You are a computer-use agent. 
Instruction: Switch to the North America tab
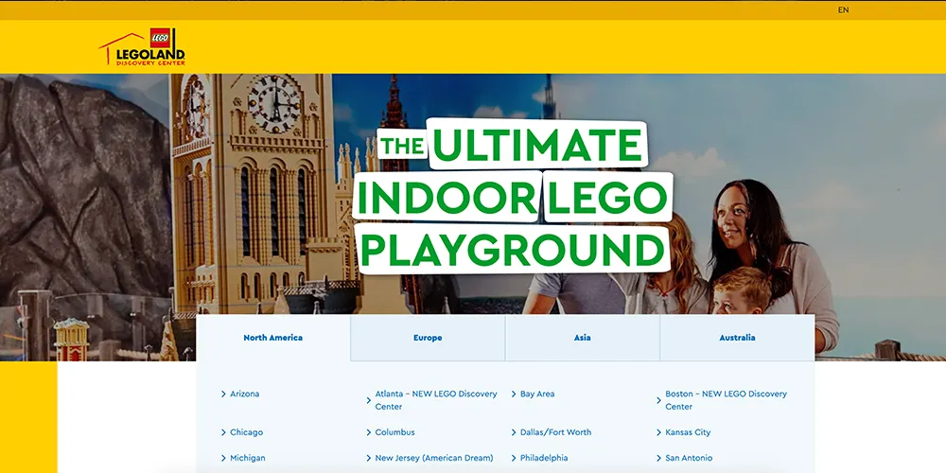click(x=272, y=338)
